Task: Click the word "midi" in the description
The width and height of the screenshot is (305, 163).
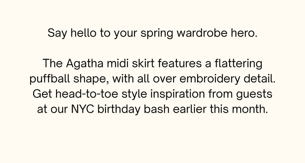Action: pyautogui.click(x=117, y=63)
